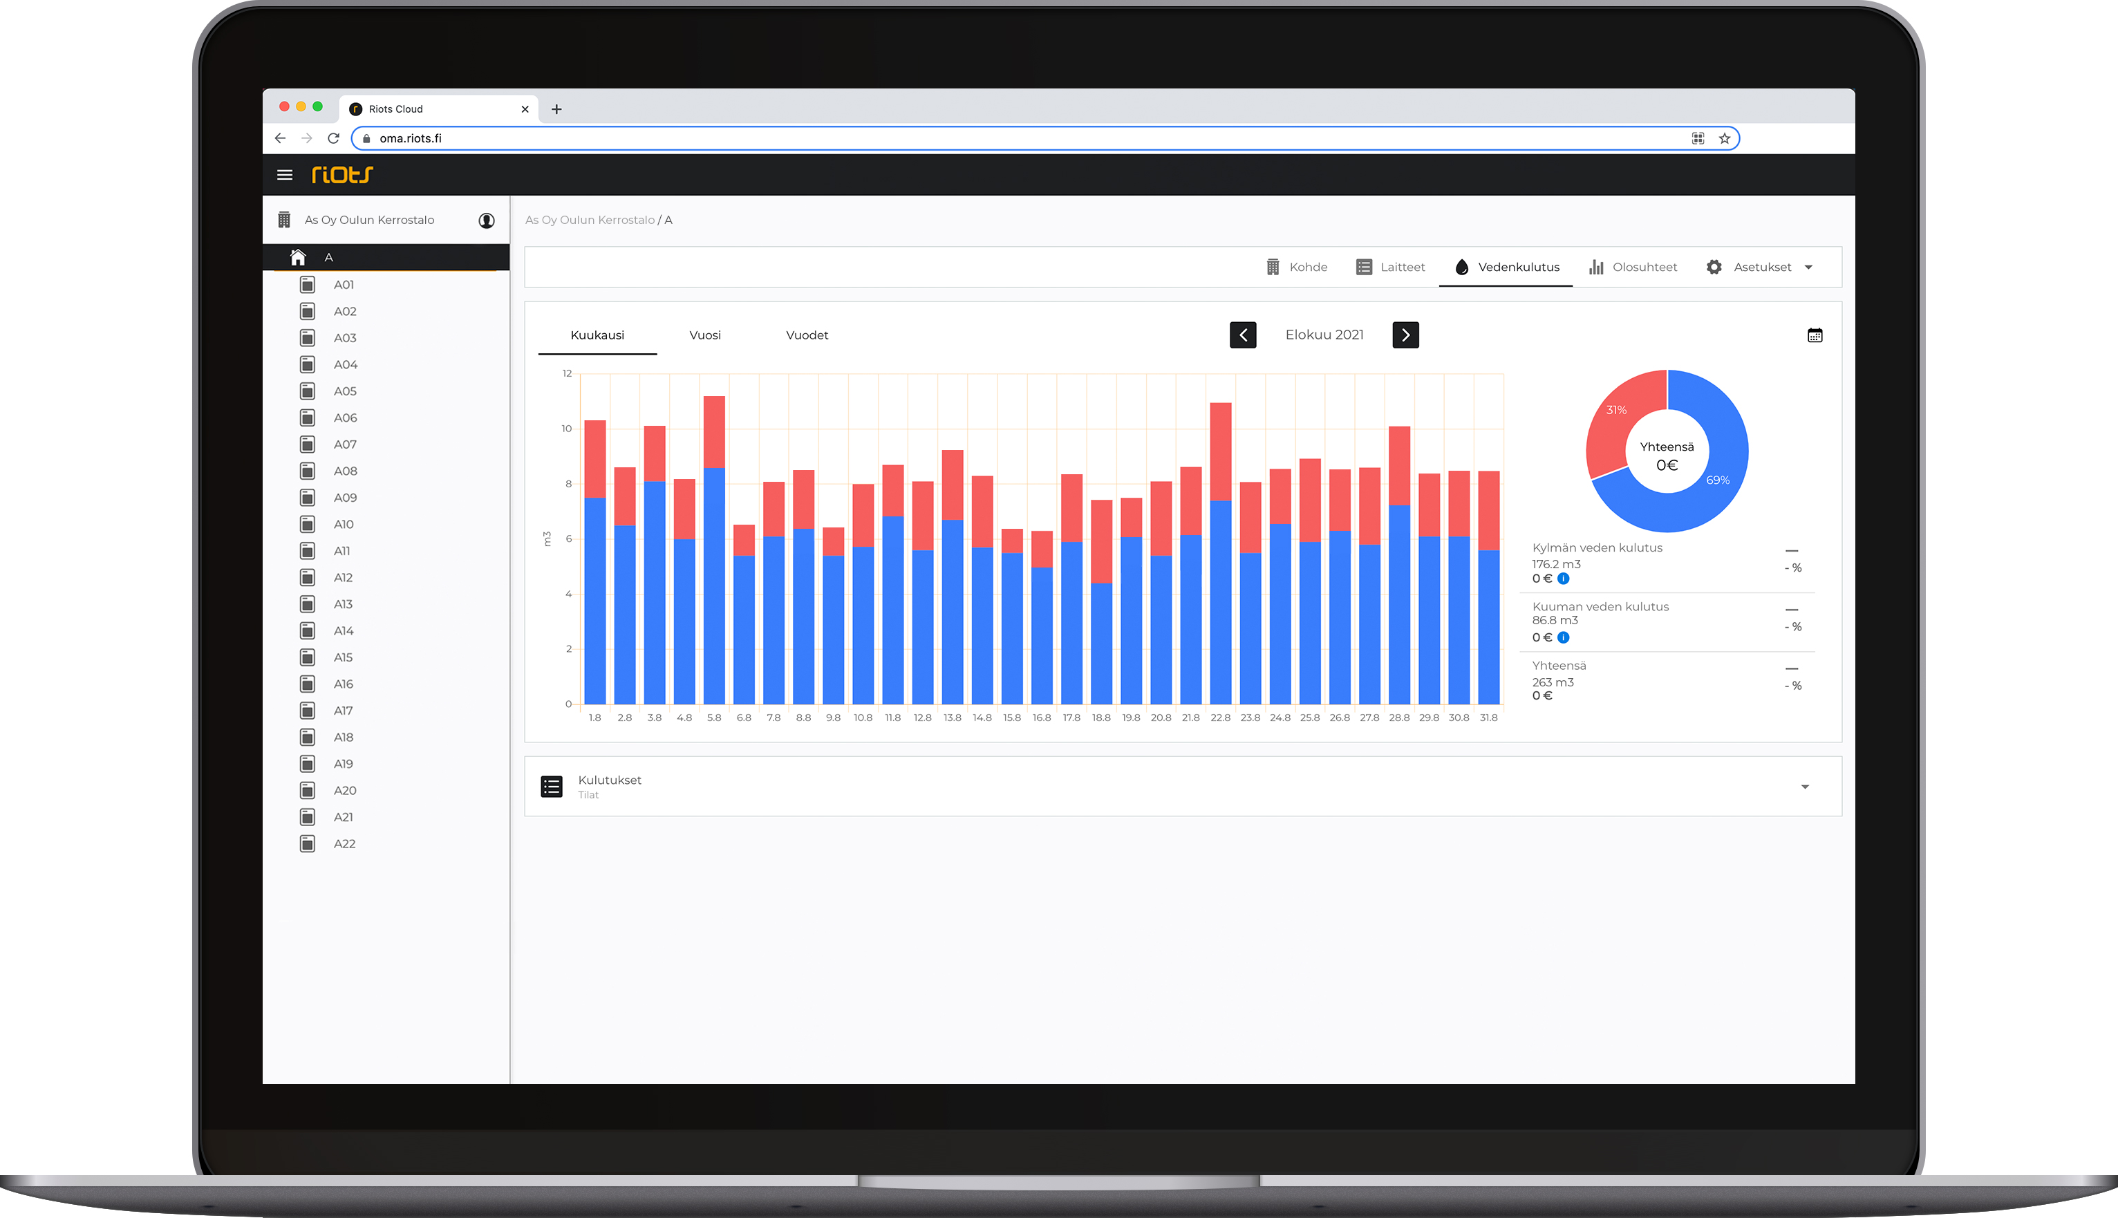2118x1218 pixels.
Task: Click the Vuodet multi-year view tab
Action: pos(807,335)
